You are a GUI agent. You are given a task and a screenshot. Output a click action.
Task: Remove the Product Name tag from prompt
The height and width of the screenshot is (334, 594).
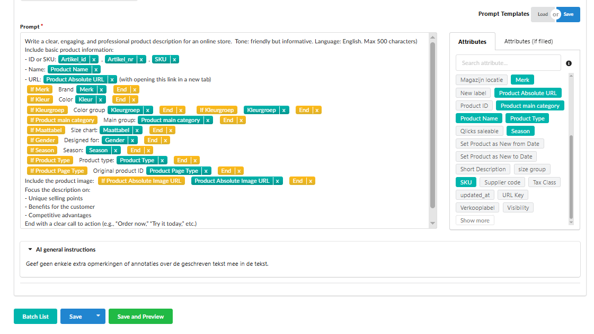click(x=96, y=70)
